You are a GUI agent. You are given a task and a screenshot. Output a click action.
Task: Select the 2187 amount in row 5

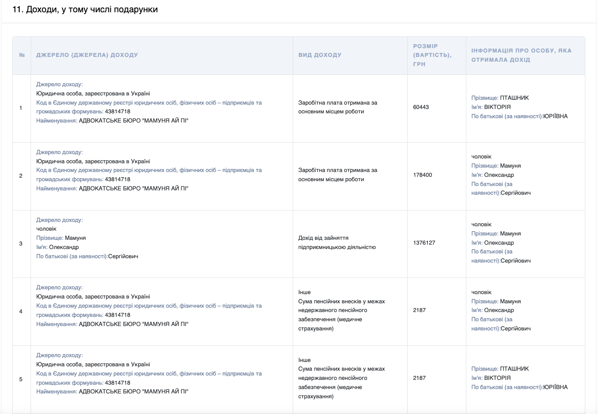pos(419,378)
